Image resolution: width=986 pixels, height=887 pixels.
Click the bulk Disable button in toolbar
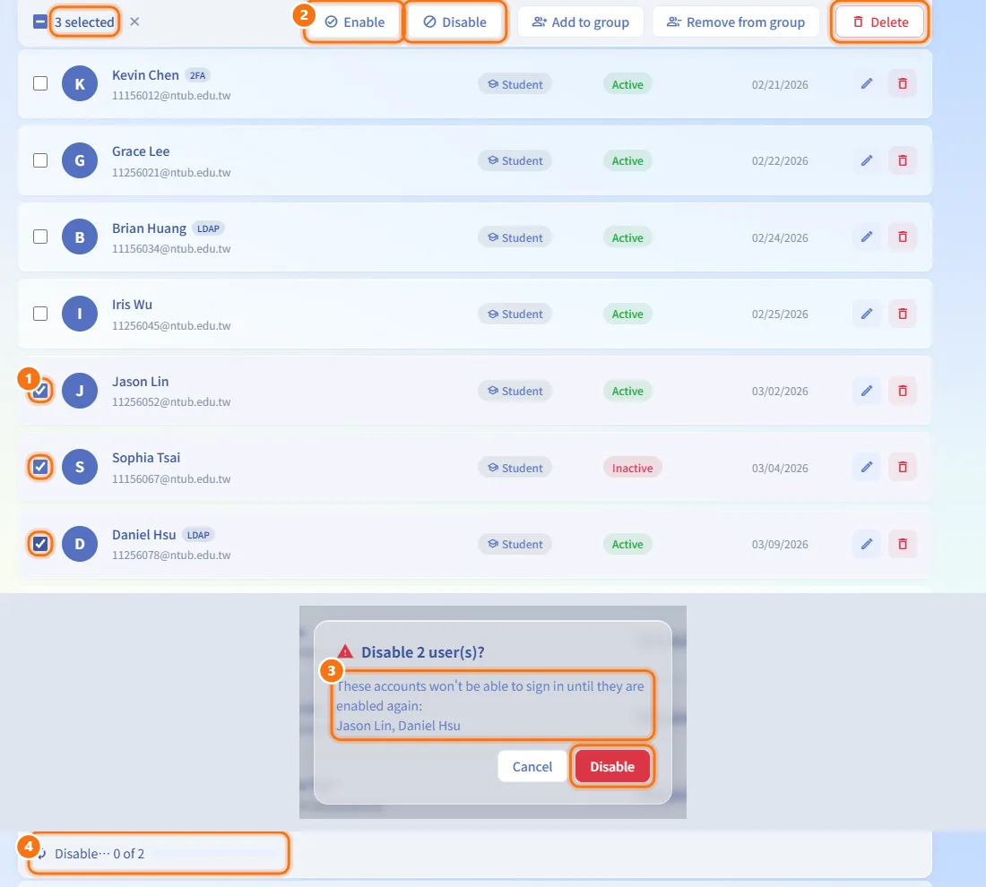[454, 22]
